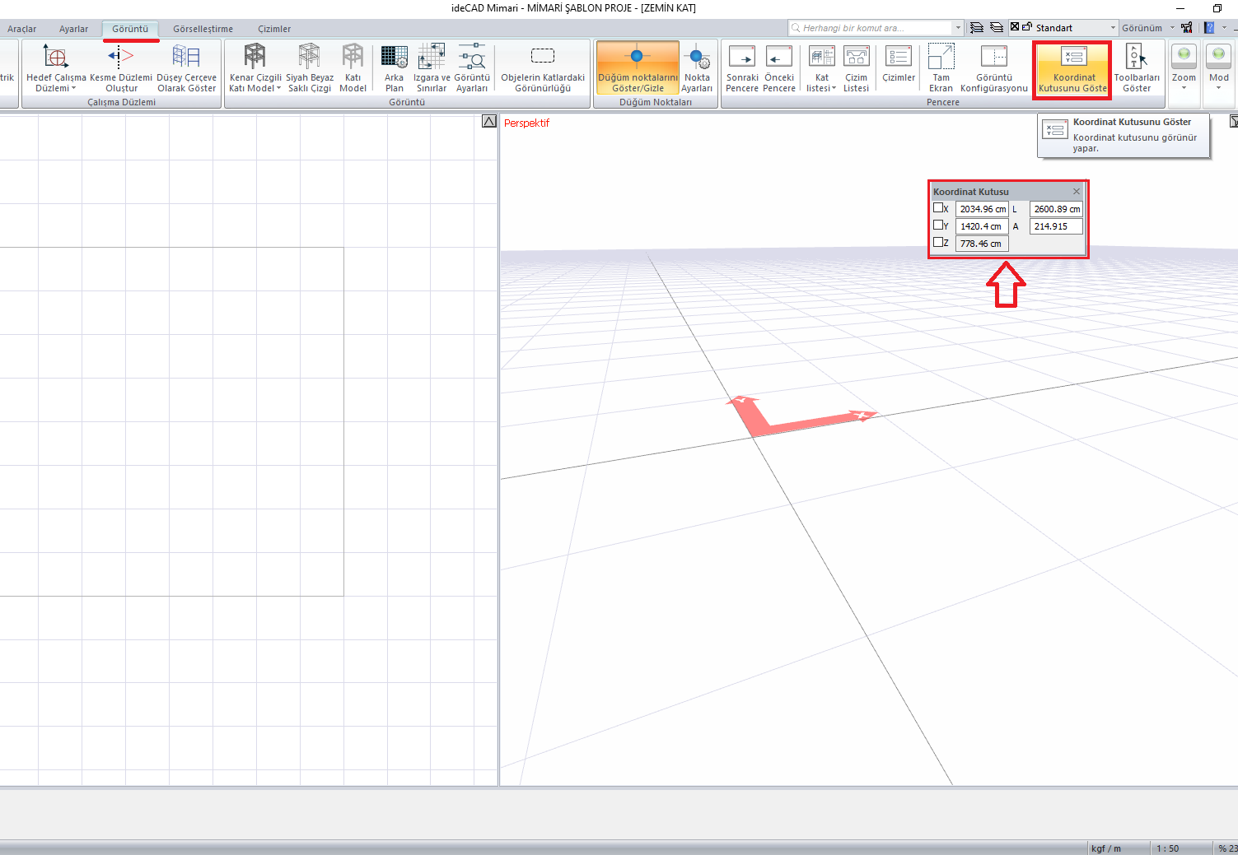Screen dimensions: 1238x855
Task: Check the Y coordinate lock checkbox
Action: click(x=938, y=225)
